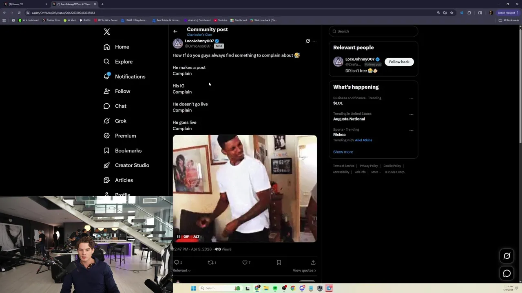The height and width of the screenshot is (293, 522).
Task: Open LocoJohnny007 profile name on post
Action: click(199, 41)
